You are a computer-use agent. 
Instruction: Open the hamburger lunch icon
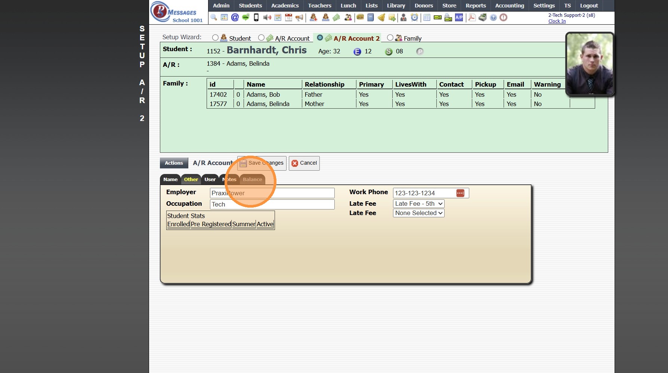[360, 18]
